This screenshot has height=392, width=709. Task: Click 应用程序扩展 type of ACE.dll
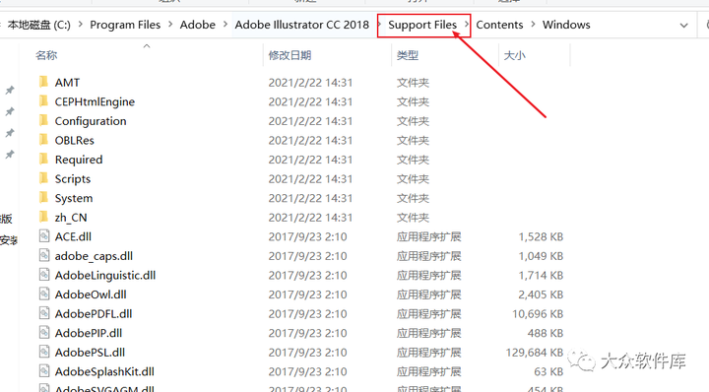[428, 236]
